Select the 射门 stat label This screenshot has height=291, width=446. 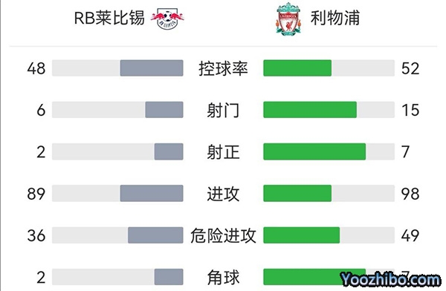pos(223,110)
